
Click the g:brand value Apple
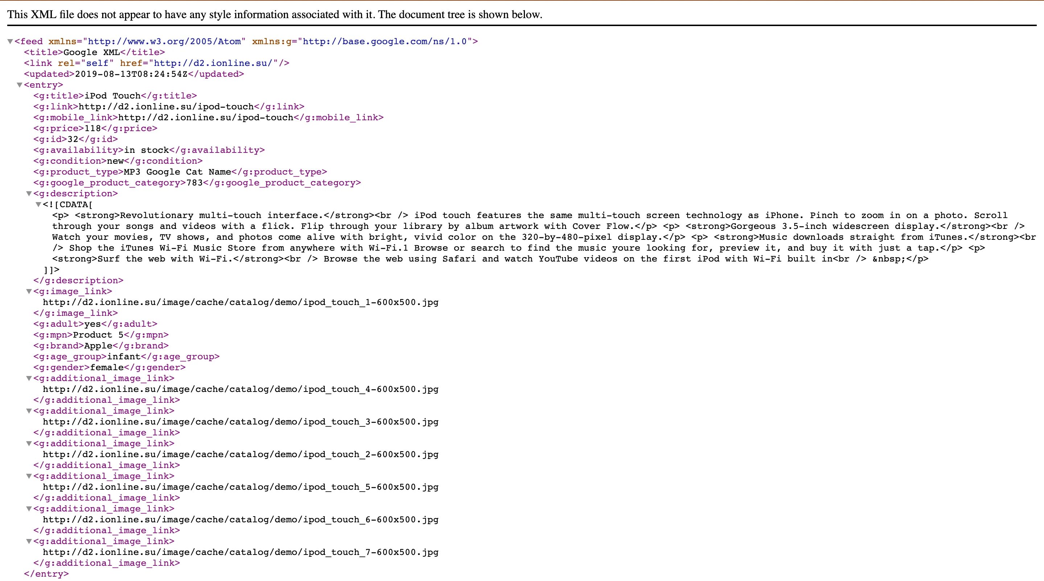click(98, 346)
